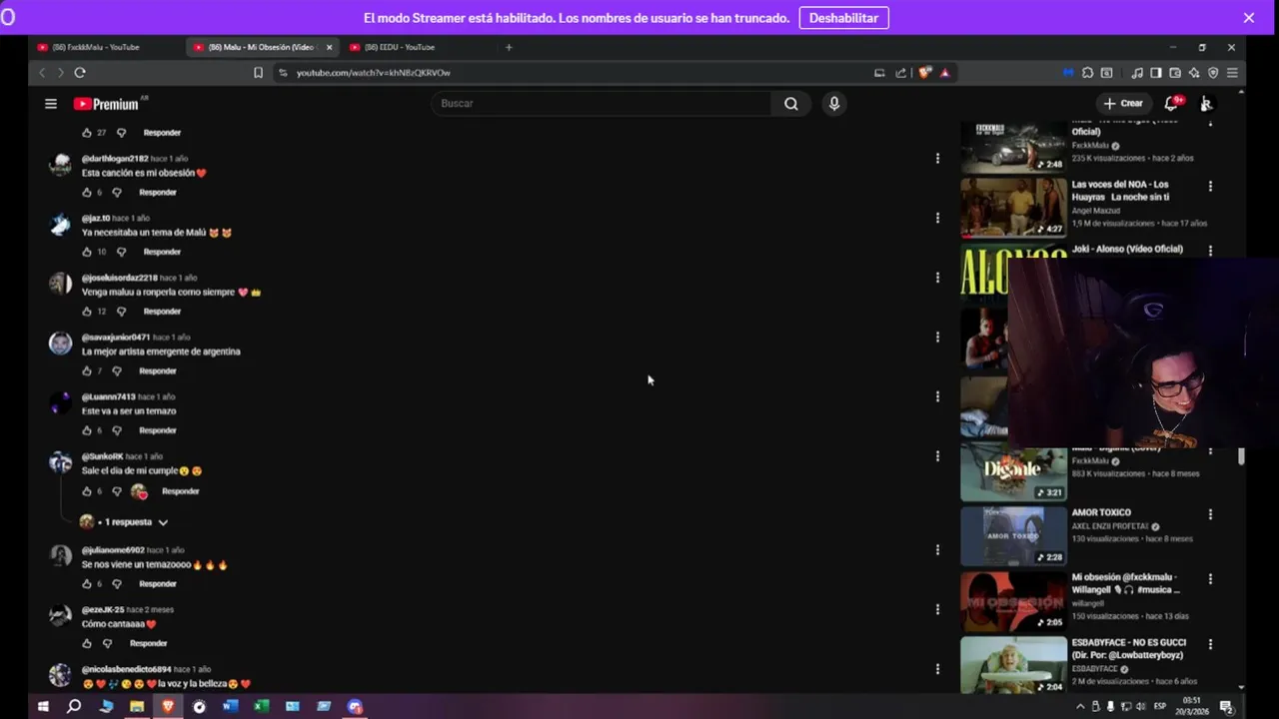Dislike the comment by @darthlogan2182
Screen dimensions: 1279x719
117,192
